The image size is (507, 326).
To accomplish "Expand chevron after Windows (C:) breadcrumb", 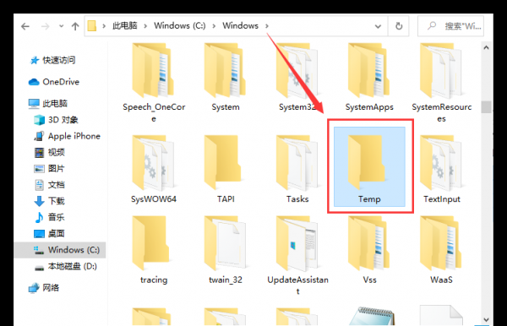I will 214,26.
